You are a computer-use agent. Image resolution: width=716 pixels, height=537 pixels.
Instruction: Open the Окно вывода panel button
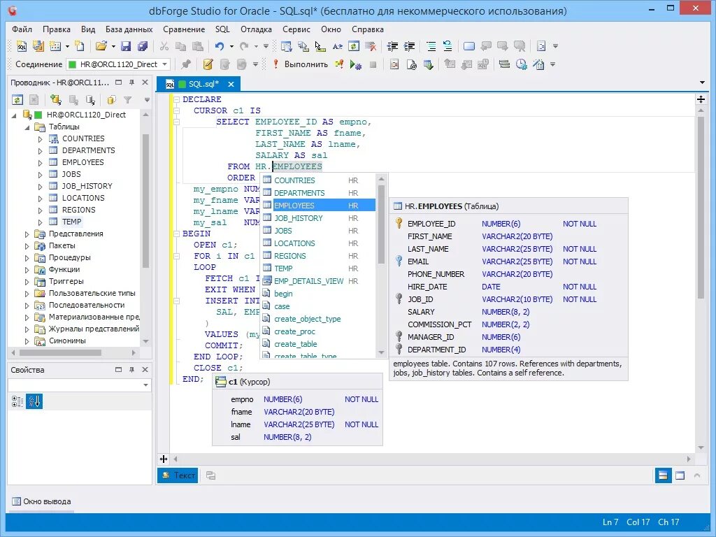click(x=40, y=501)
